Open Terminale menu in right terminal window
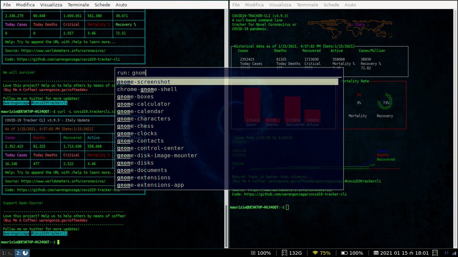The width and height of the screenshot is (458, 257). coord(307,5)
